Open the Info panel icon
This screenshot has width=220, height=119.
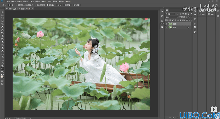pyautogui.click(x=195, y=19)
